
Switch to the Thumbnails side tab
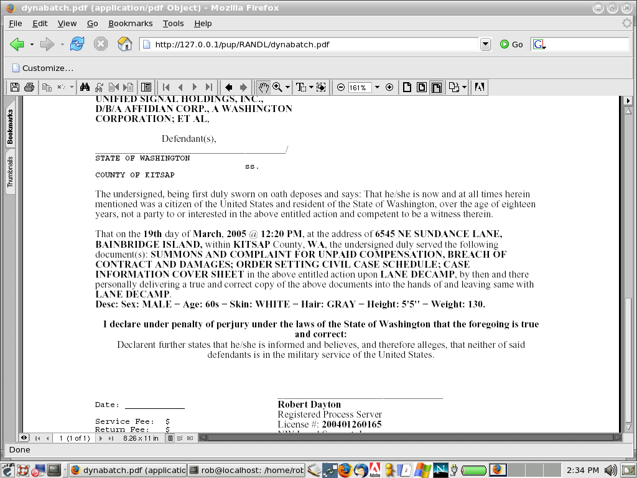(x=11, y=172)
